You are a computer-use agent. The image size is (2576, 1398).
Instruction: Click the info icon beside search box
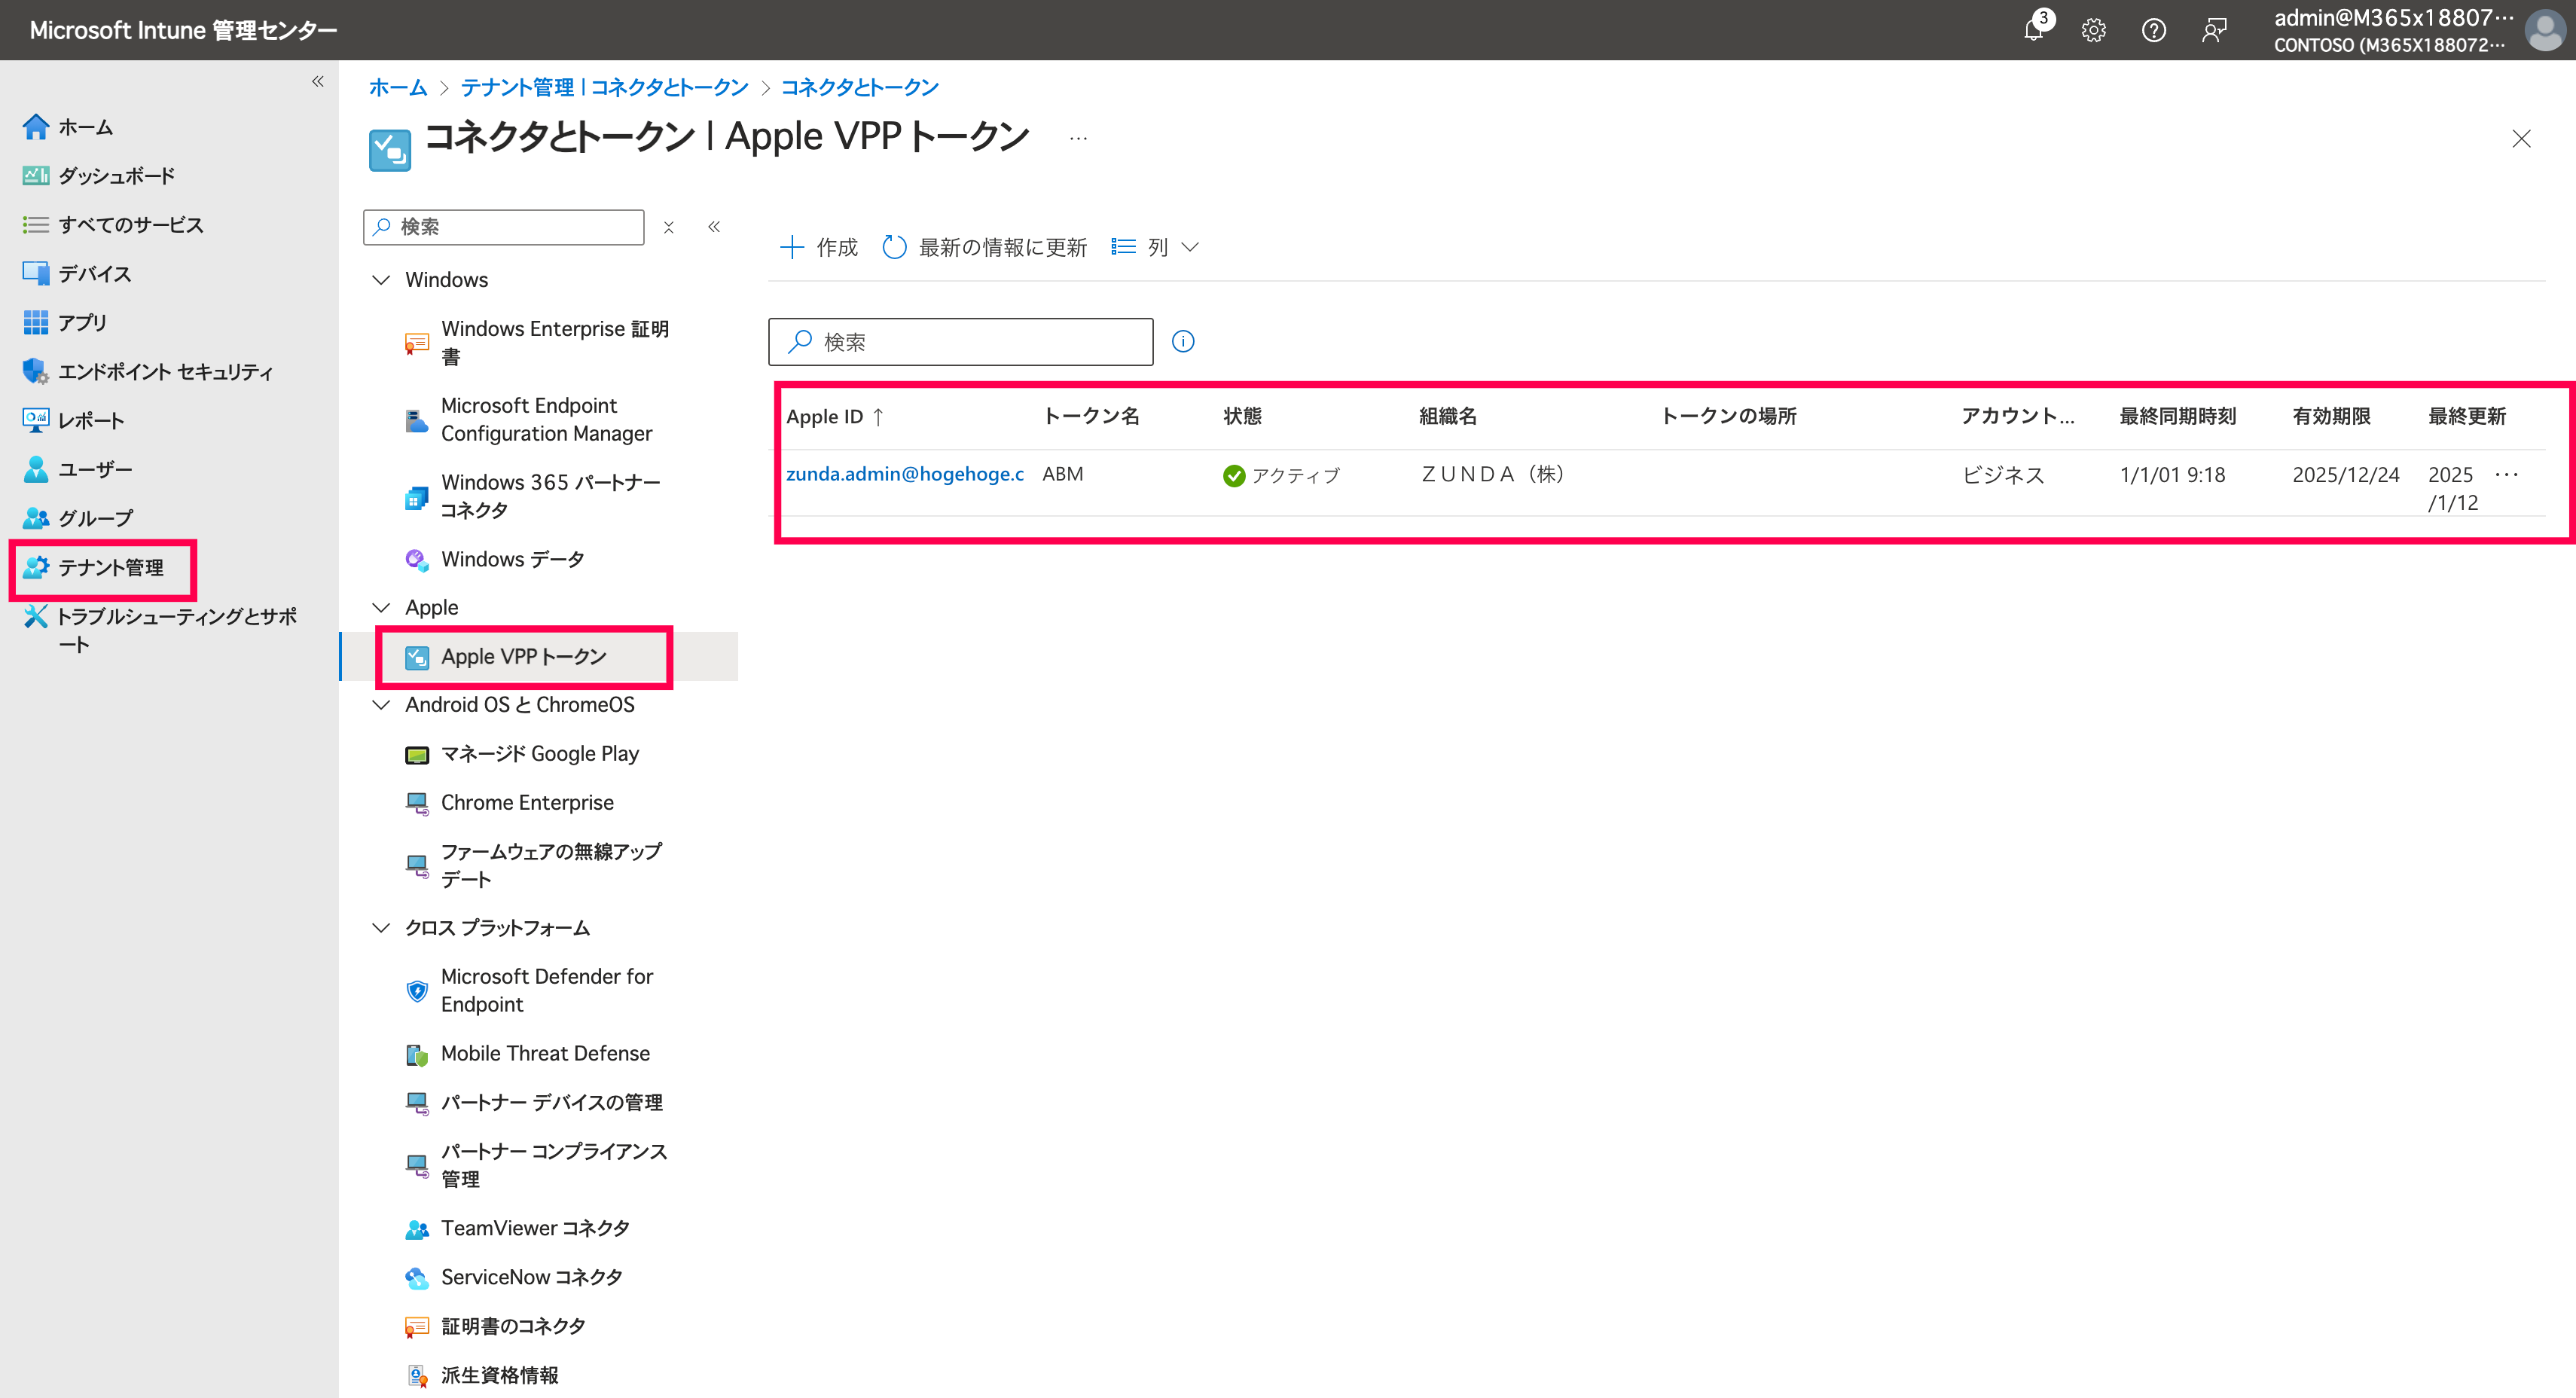(1183, 341)
